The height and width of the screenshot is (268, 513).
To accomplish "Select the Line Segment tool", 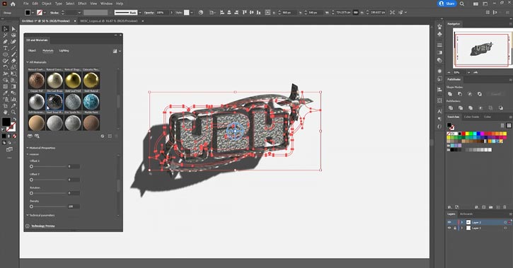I will point(13,48).
